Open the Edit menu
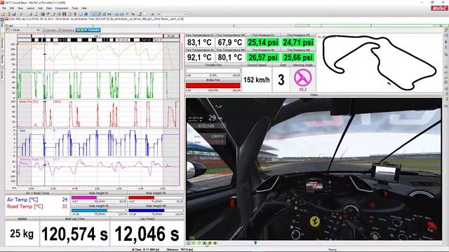Image resolution: width=449 pixels, height=252 pixels. [12, 8]
